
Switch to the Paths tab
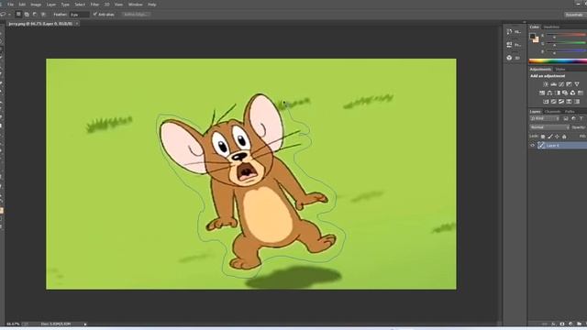[x=570, y=112]
